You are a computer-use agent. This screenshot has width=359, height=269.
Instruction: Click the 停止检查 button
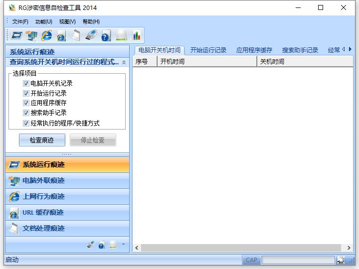[x=93, y=140]
